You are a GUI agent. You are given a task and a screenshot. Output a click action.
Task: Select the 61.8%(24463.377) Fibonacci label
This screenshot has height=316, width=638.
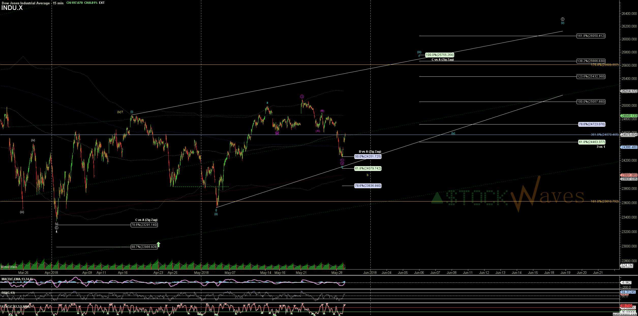coord(592,142)
